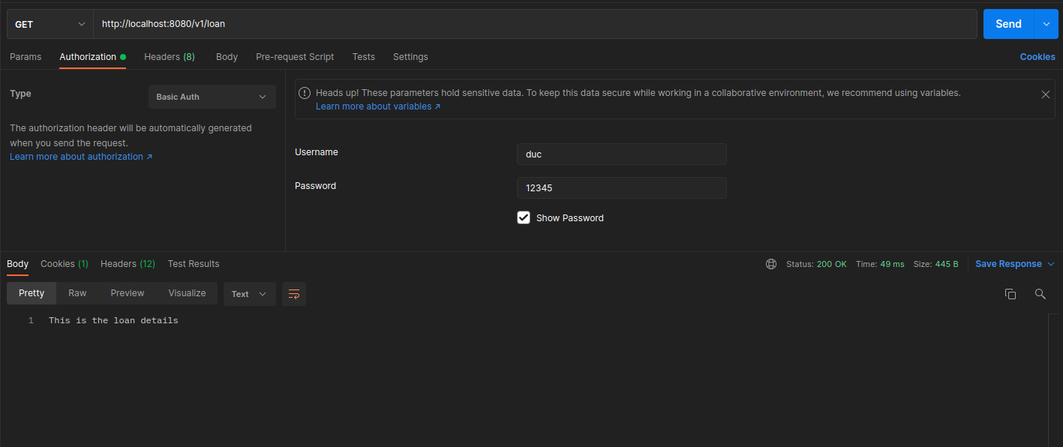Open the Save Response dropdown
This screenshot has height=447, width=1063.
pos(1014,264)
